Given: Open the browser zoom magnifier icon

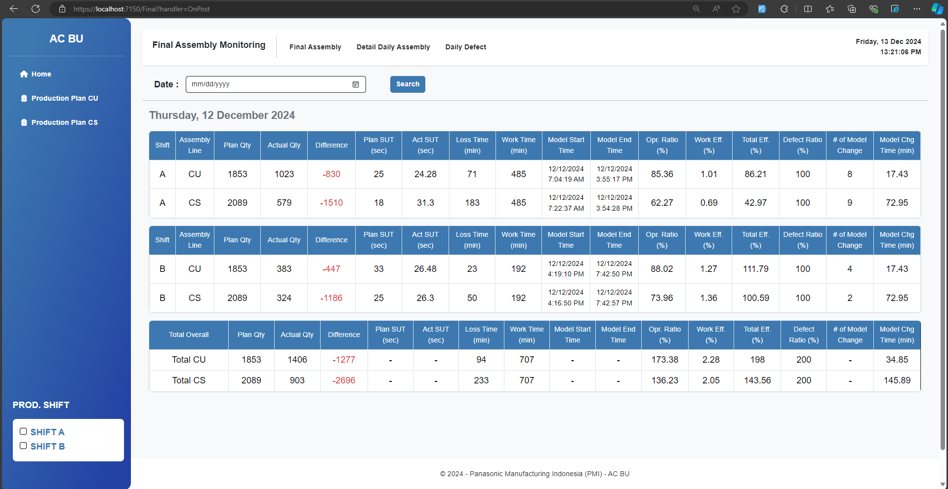Looking at the screenshot, I should [697, 9].
